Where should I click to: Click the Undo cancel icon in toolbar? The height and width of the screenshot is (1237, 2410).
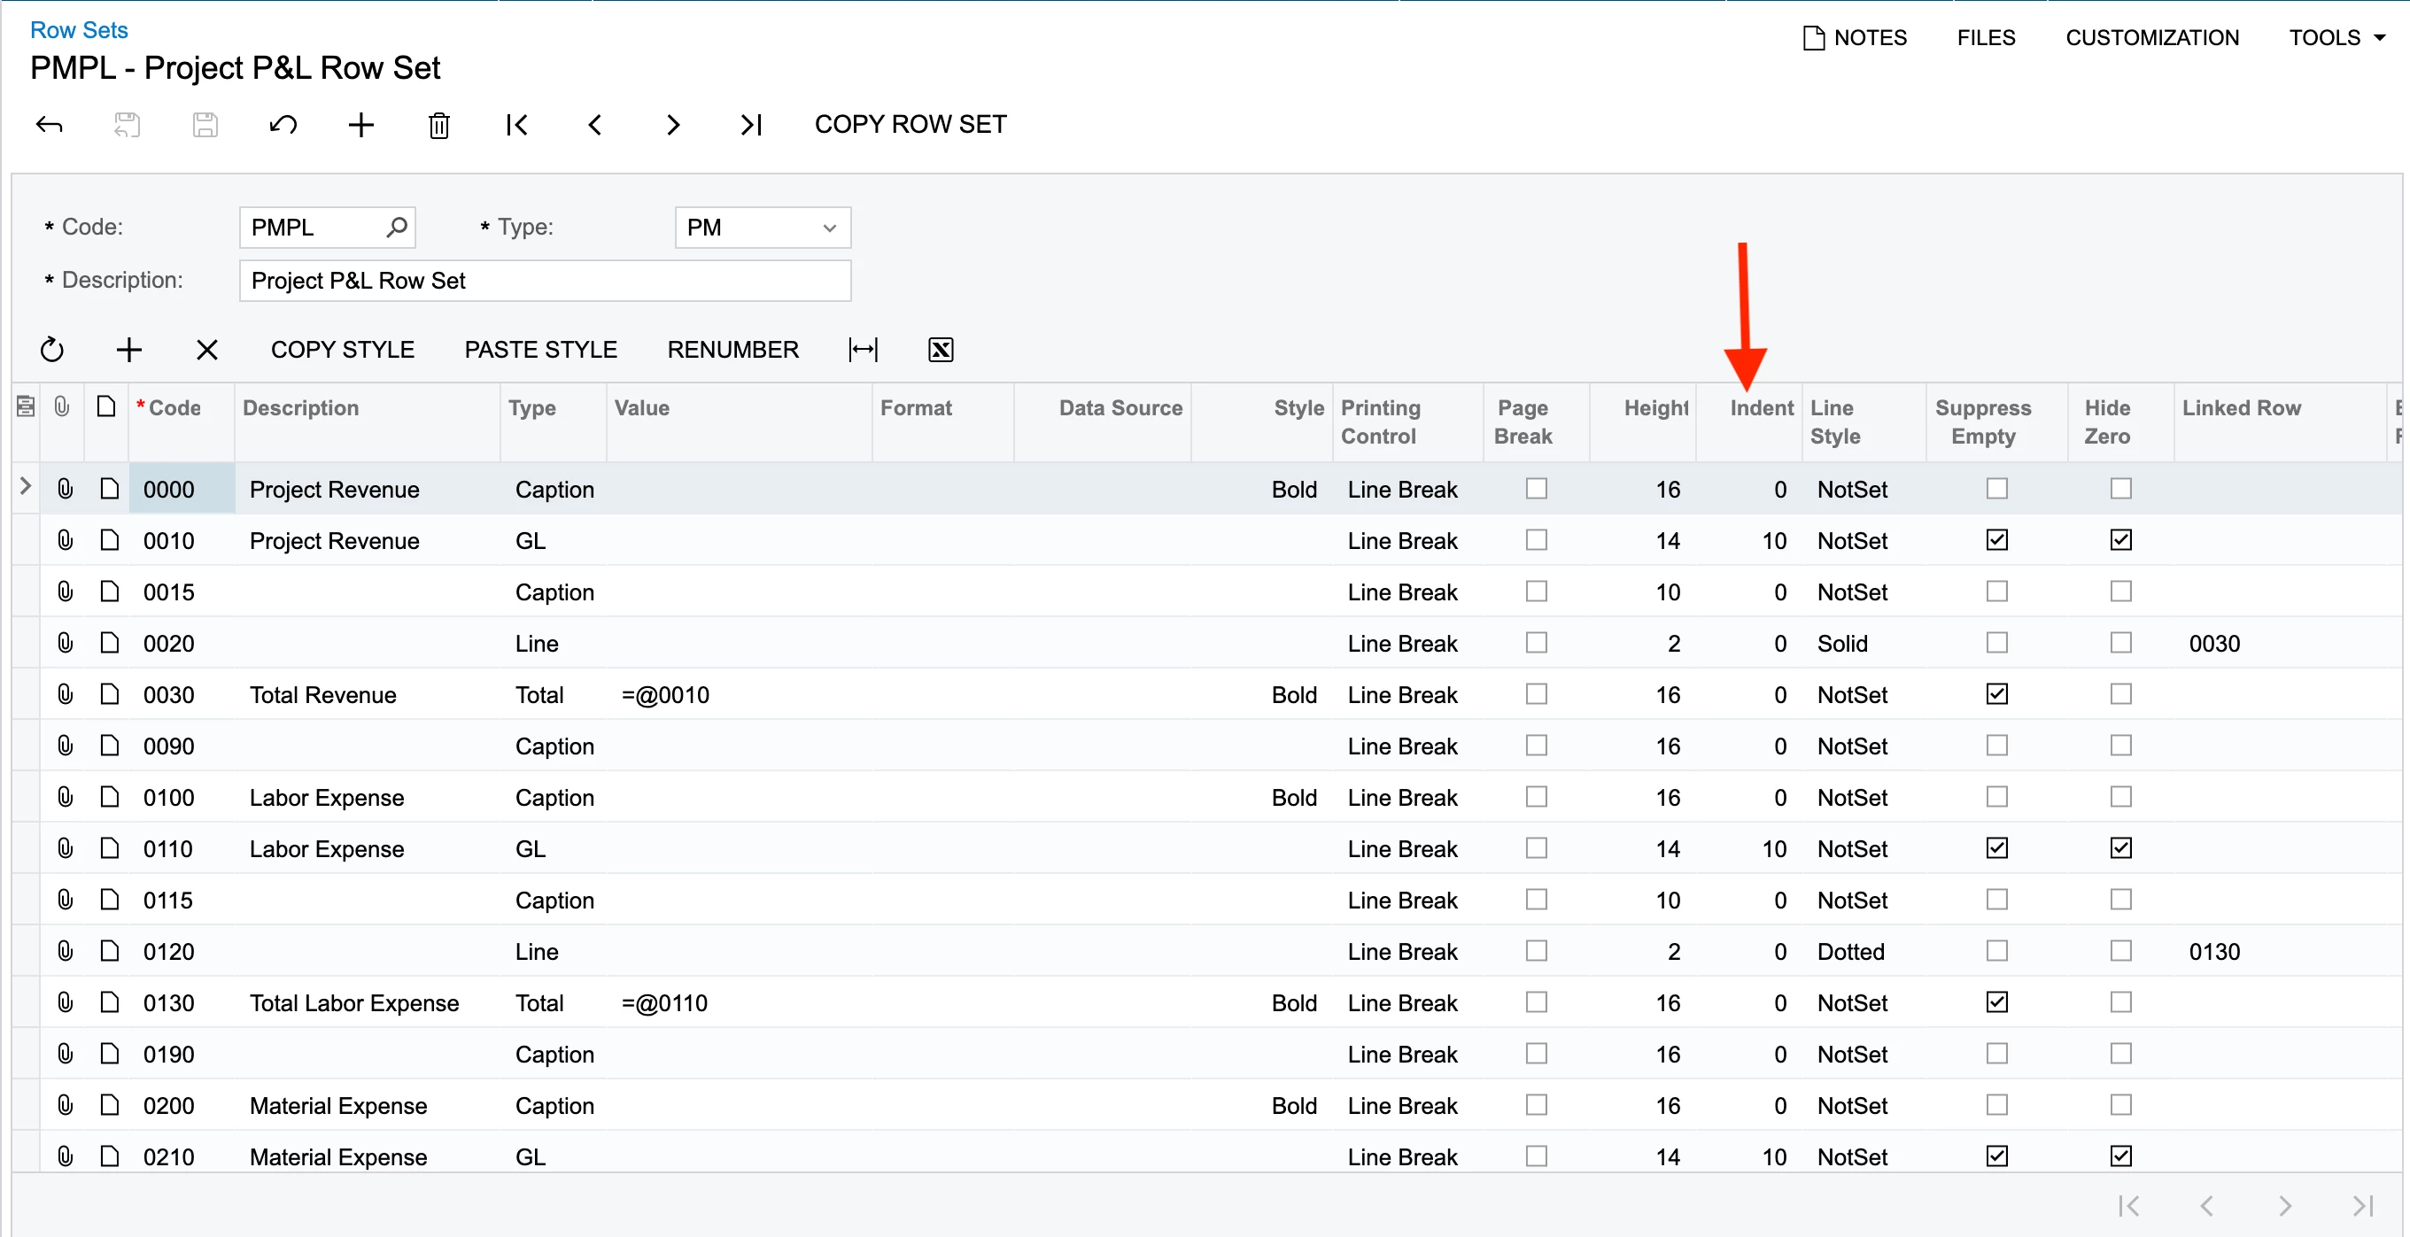point(283,124)
